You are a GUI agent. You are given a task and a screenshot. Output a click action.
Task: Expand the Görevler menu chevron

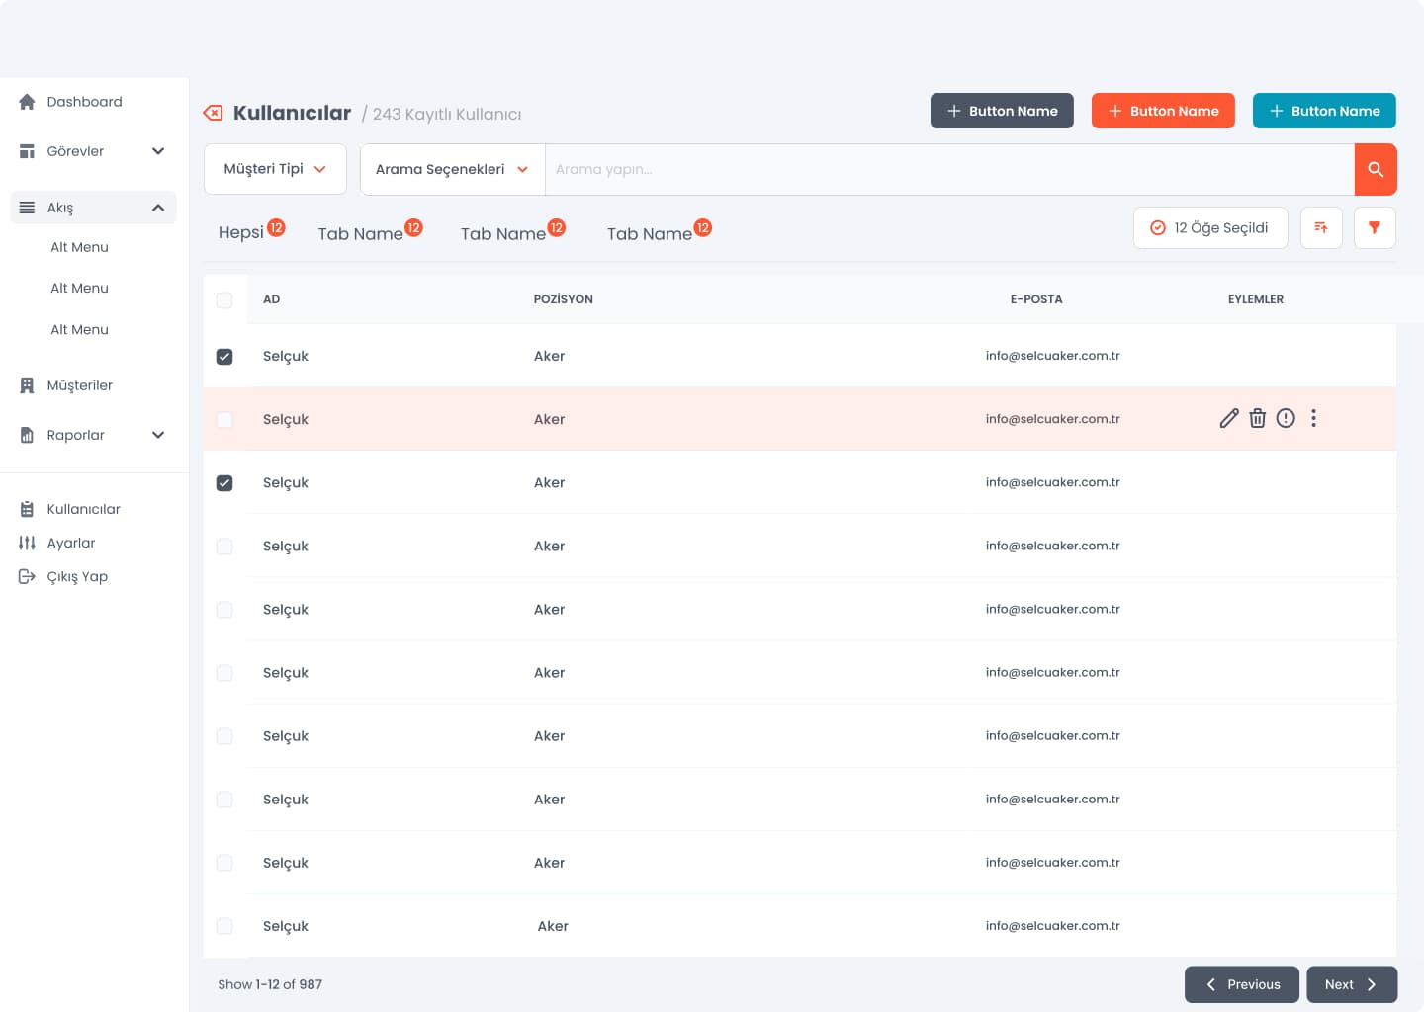(158, 151)
